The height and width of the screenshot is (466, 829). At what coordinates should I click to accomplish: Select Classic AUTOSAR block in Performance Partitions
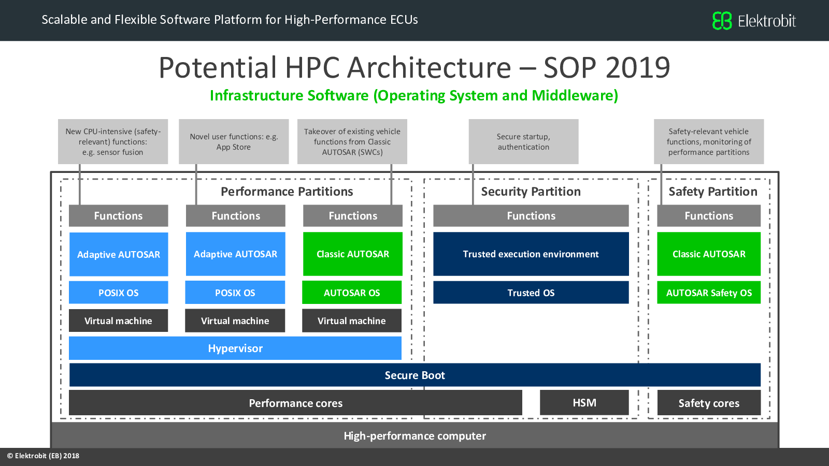click(353, 254)
